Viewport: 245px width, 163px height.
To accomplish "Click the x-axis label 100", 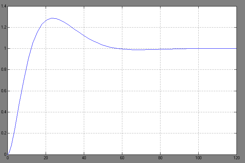I will click(x=198, y=158).
